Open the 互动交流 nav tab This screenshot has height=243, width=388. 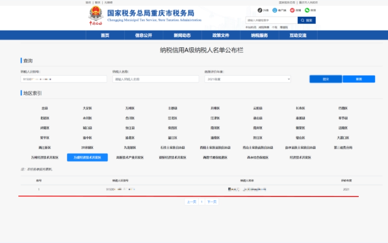(298, 35)
